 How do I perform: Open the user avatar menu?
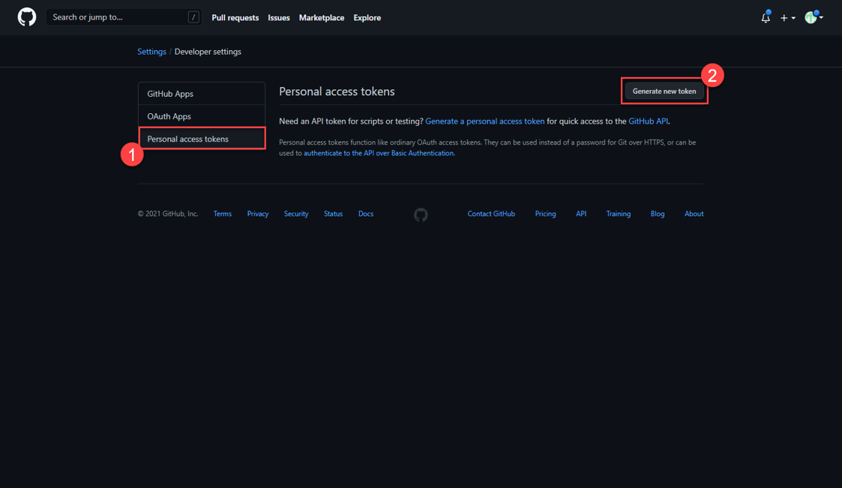[814, 17]
